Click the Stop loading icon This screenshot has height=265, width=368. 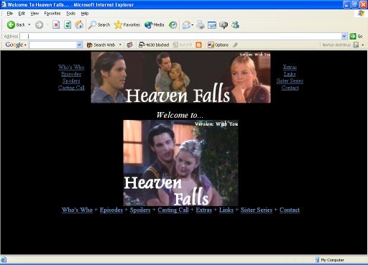[56, 24]
